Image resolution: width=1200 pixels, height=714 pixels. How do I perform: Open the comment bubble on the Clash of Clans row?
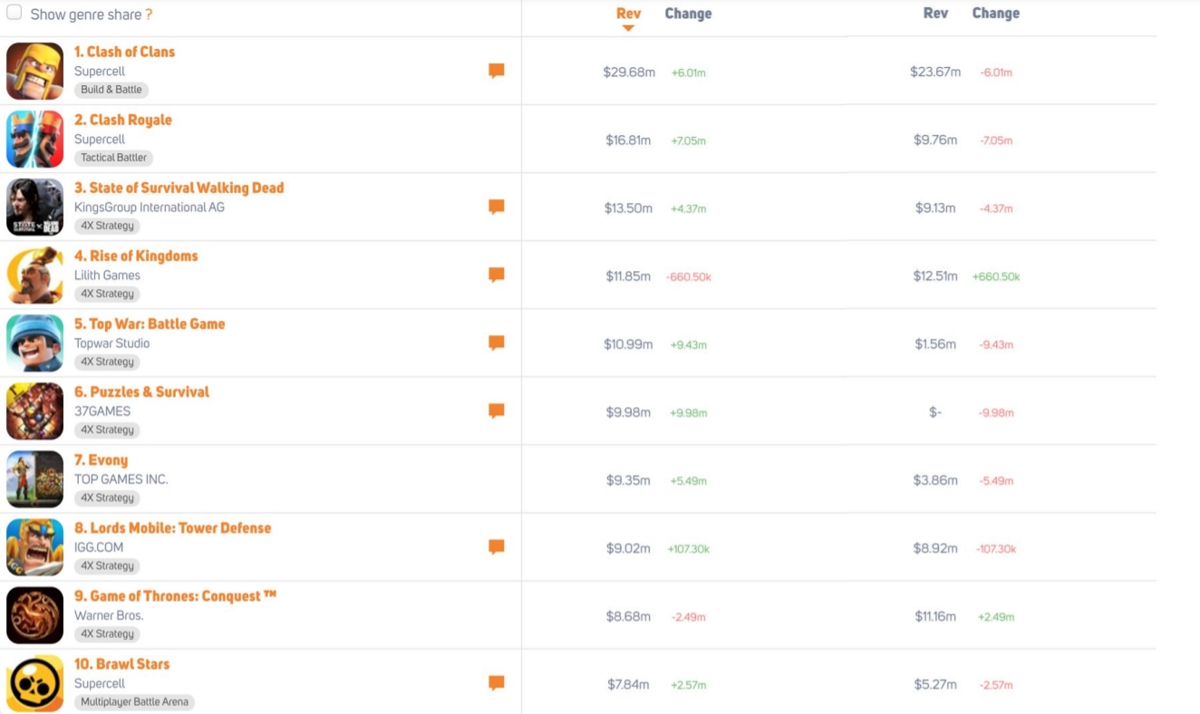(x=497, y=71)
